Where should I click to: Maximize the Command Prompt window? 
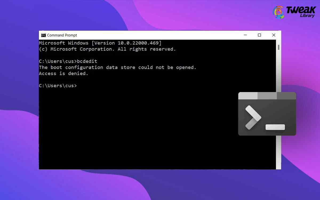click(x=259, y=35)
